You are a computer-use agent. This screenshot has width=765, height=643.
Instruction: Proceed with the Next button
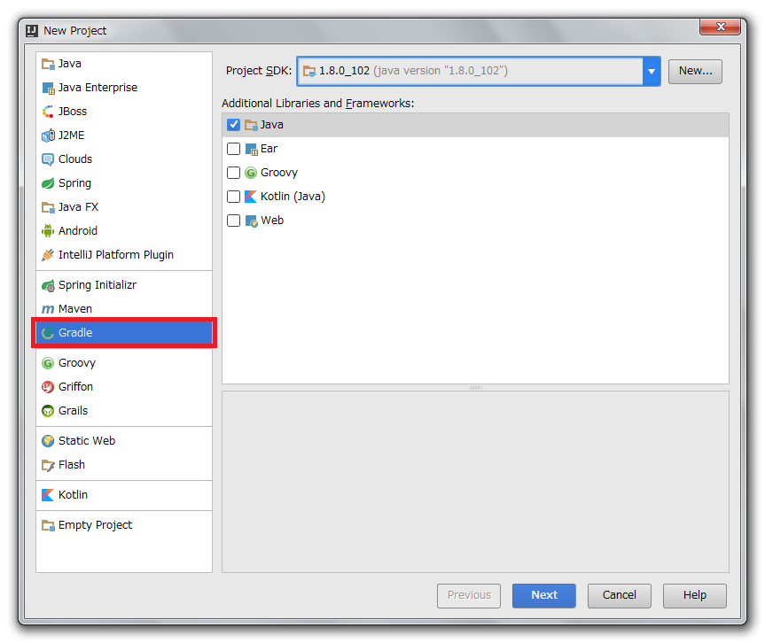pos(544,595)
